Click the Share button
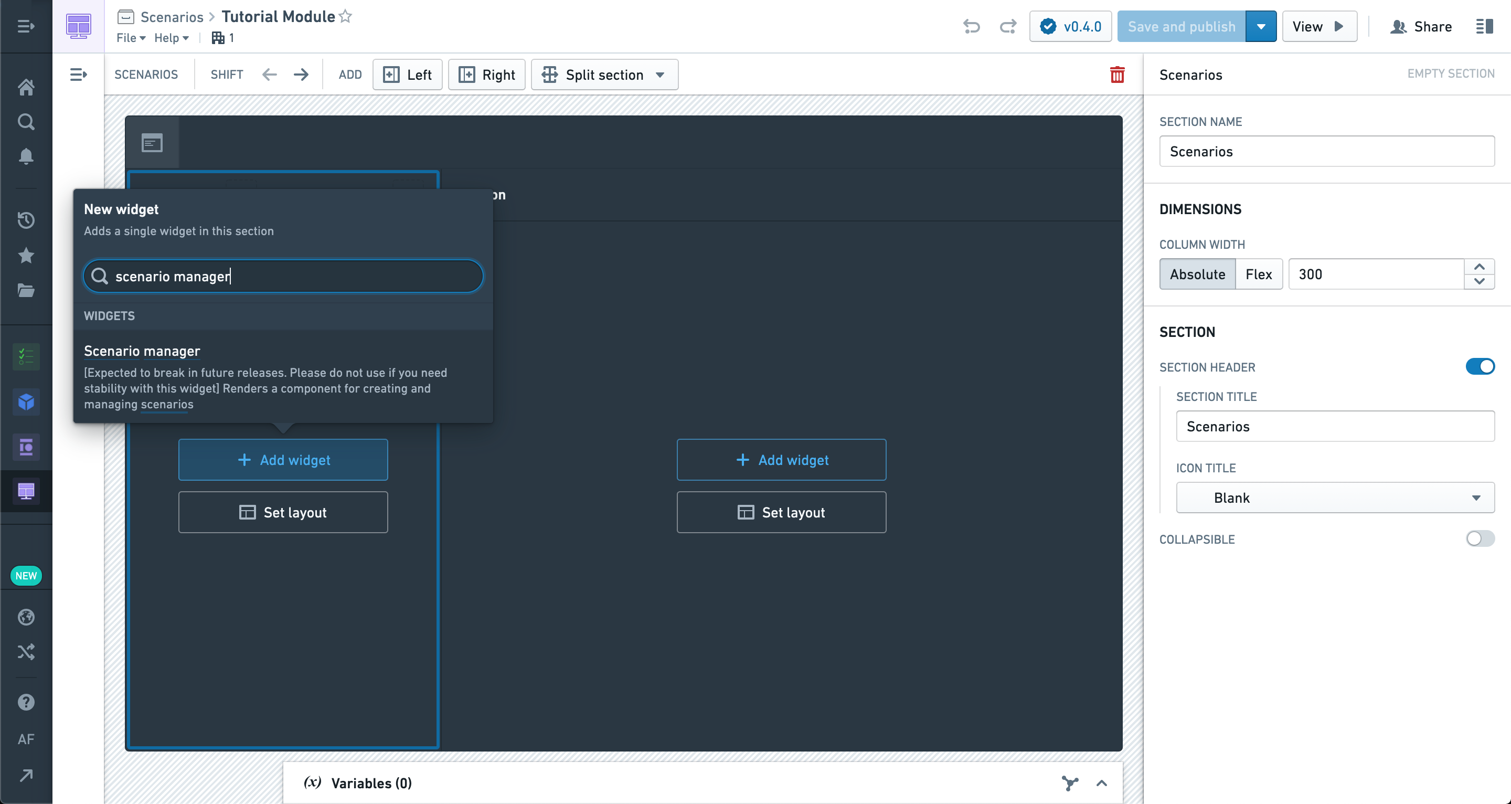The width and height of the screenshot is (1511, 804). [1421, 26]
